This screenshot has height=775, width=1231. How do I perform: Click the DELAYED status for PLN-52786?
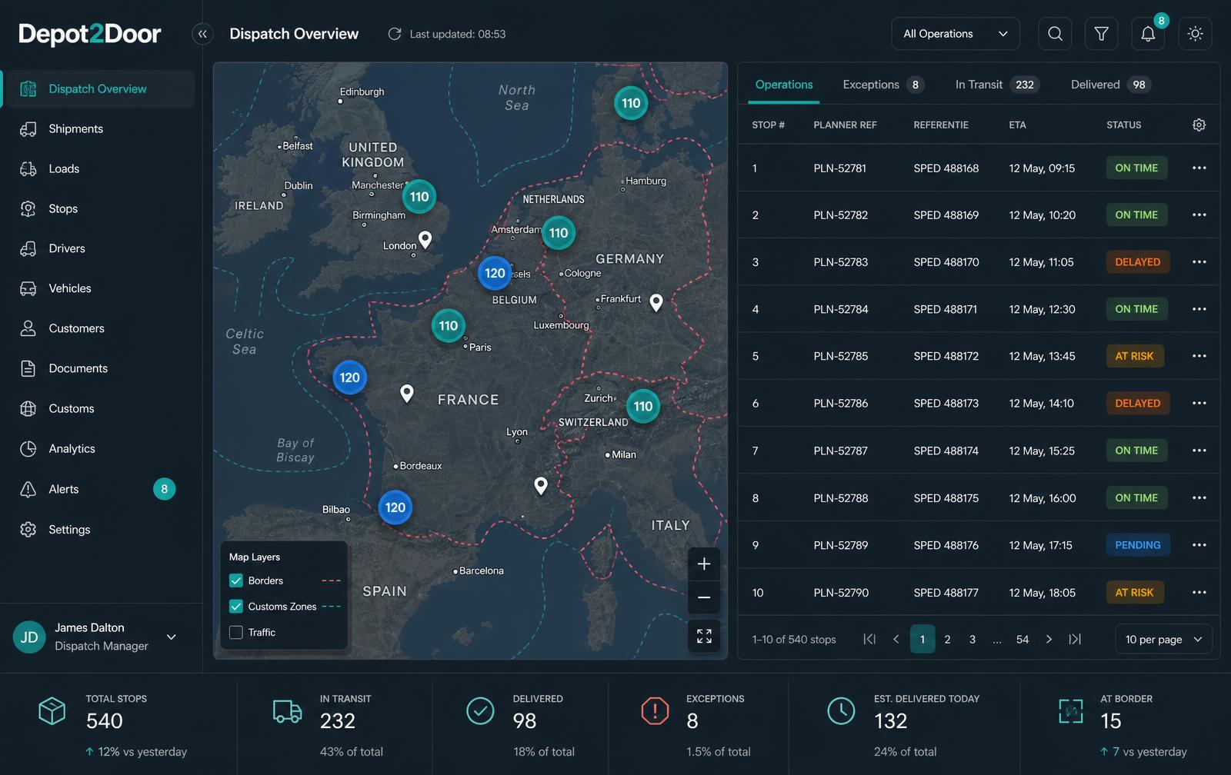click(x=1138, y=403)
